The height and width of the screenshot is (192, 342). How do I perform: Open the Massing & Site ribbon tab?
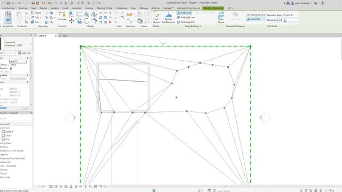click(104, 8)
